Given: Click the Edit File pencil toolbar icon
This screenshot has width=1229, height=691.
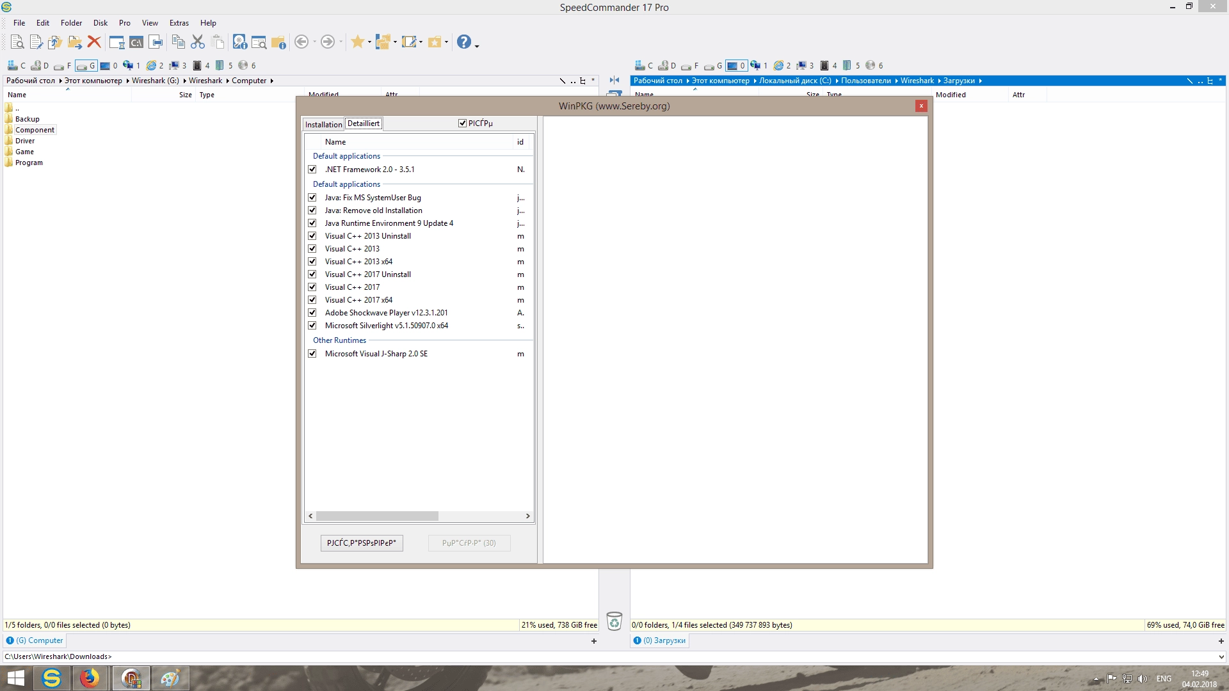Looking at the screenshot, I should pos(36,42).
